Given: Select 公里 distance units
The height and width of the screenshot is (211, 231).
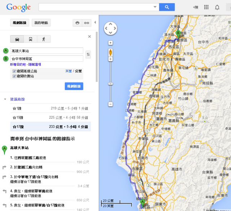Looking at the screenshot, I should pyautogui.click(x=78, y=71).
